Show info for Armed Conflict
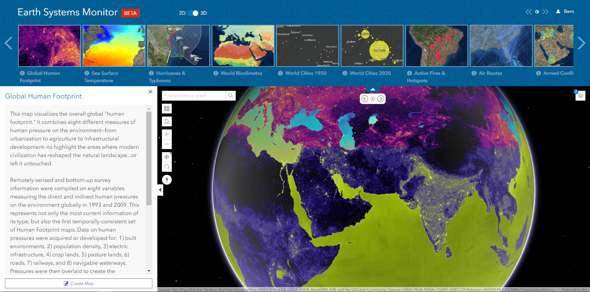Screen dimensions: 590x292 538,73
